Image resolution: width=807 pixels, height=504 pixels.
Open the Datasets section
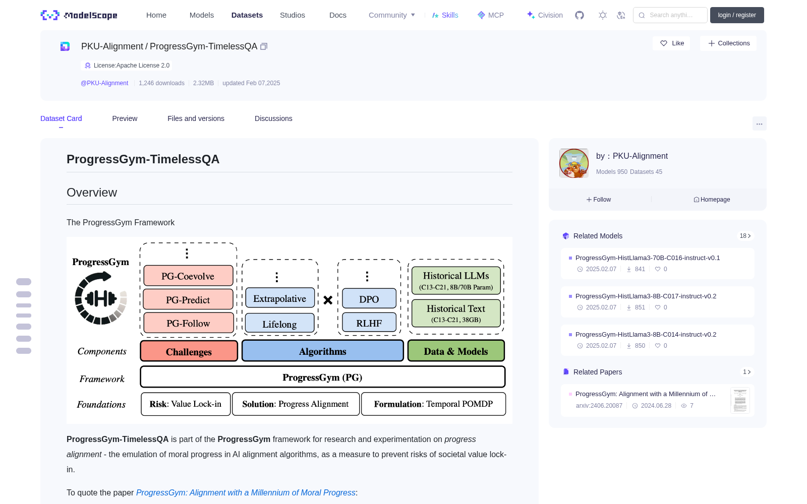pyautogui.click(x=247, y=15)
